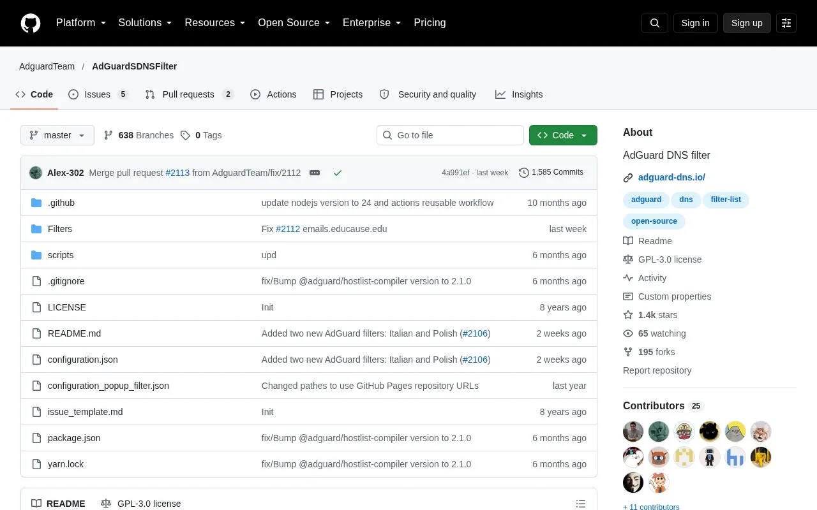Click the Sign in button
Viewport: 817px width, 510px height.
click(x=696, y=23)
